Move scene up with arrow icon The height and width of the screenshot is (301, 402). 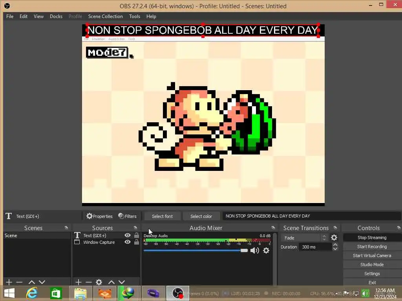click(32, 282)
